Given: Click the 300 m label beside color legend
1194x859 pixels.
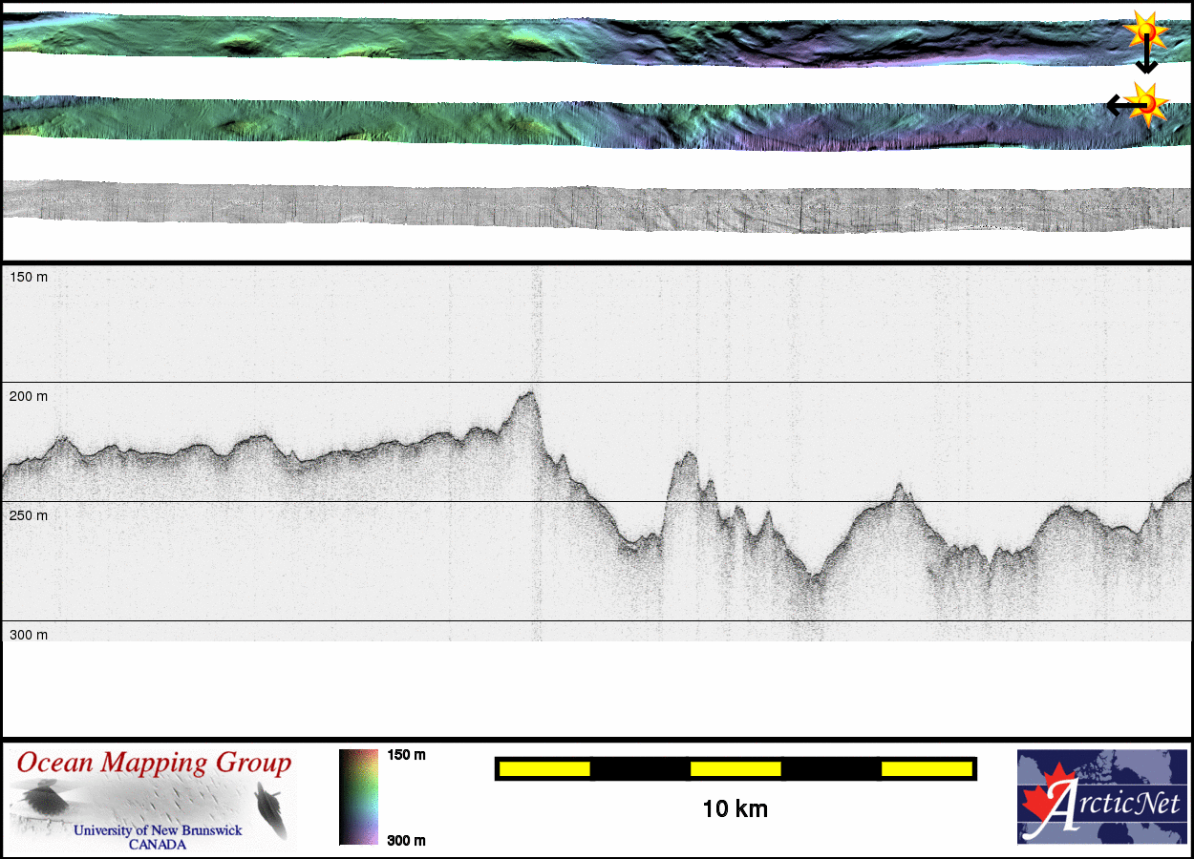Looking at the screenshot, I should (x=406, y=840).
